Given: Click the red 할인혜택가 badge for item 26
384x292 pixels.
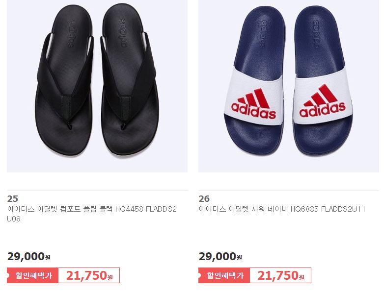Looking at the screenshot, I should (224, 275).
